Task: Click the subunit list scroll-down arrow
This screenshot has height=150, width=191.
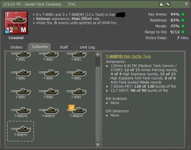Action: pos(98,144)
